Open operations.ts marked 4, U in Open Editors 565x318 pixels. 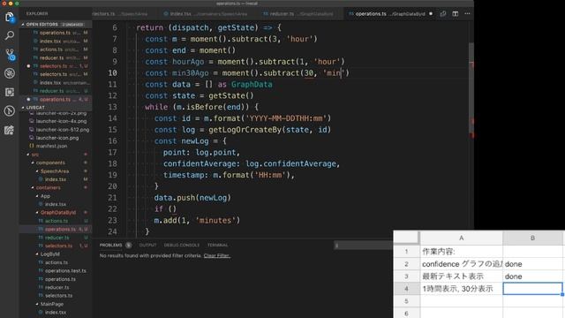point(55,99)
